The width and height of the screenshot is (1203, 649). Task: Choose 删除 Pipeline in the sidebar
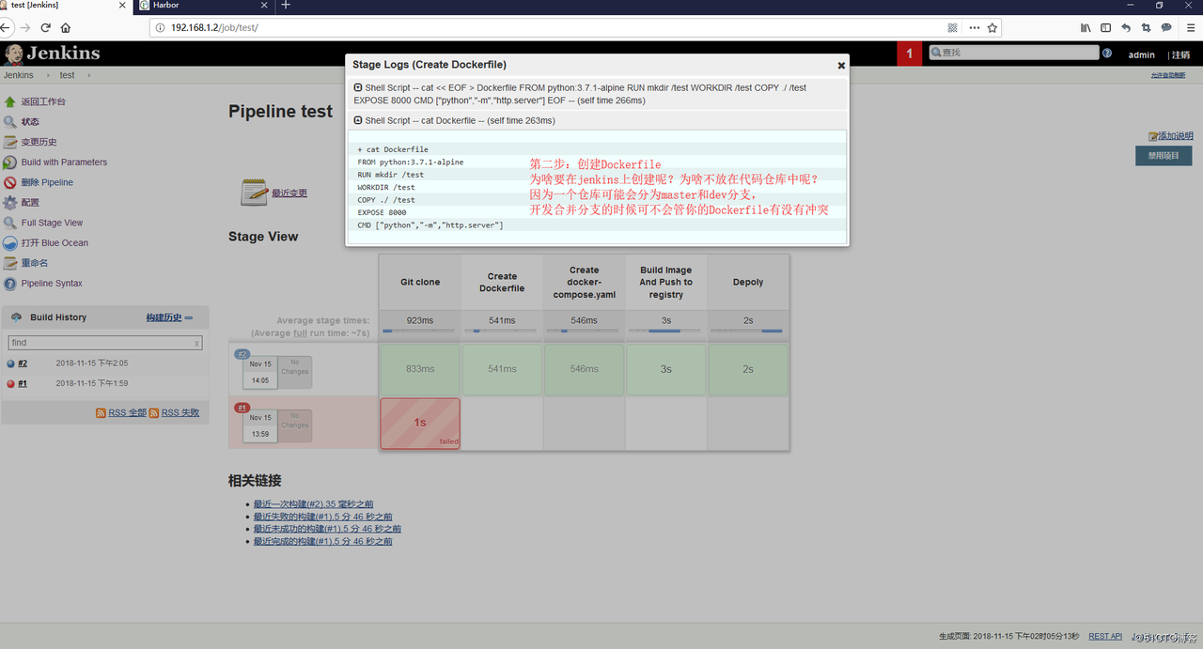47,182
